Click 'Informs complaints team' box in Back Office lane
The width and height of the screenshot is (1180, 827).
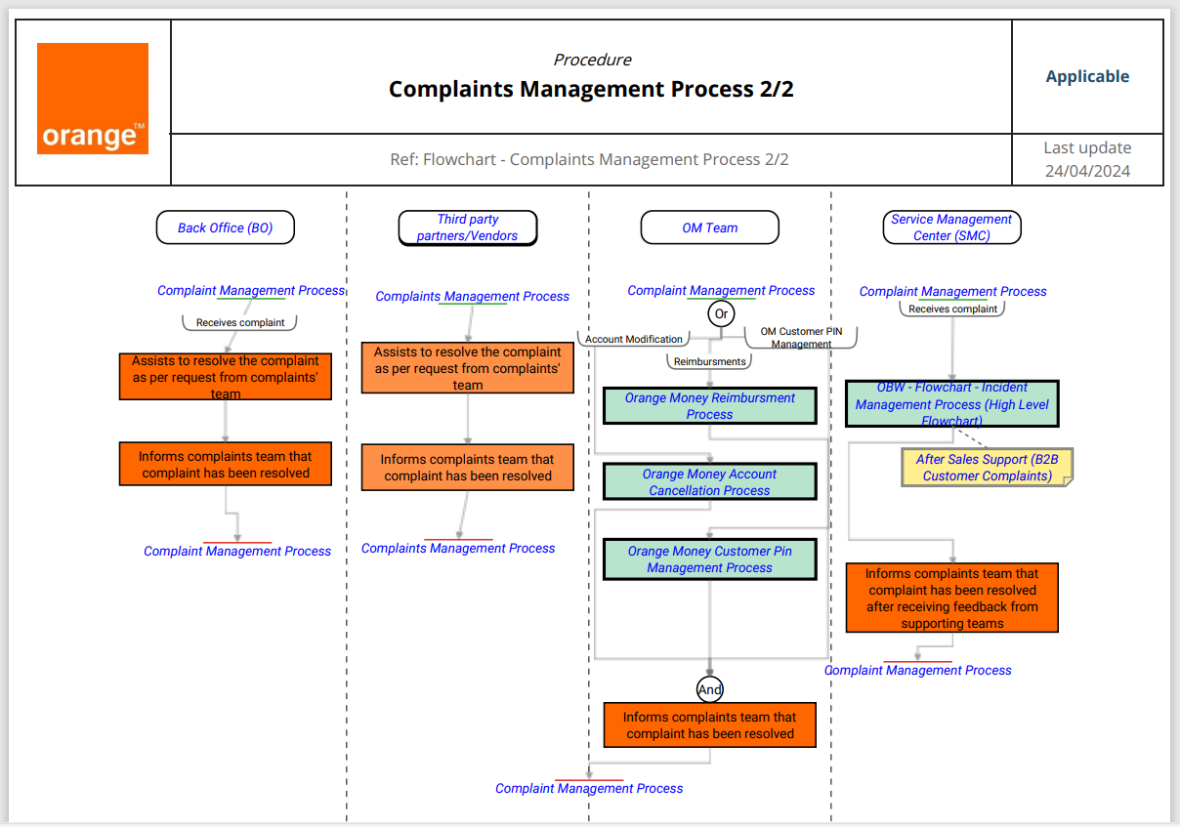point(225,464)
